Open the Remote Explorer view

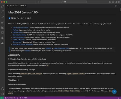3,33
